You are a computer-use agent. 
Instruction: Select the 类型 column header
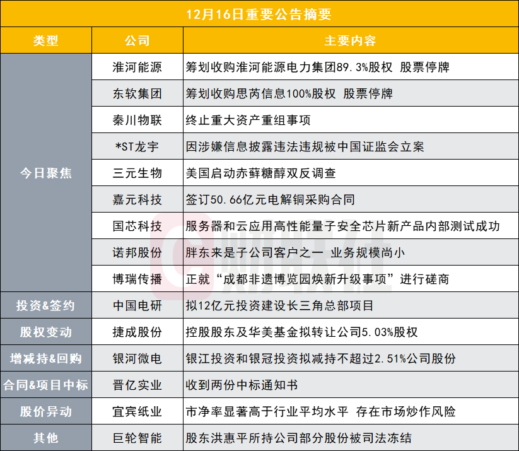(46, 41)
